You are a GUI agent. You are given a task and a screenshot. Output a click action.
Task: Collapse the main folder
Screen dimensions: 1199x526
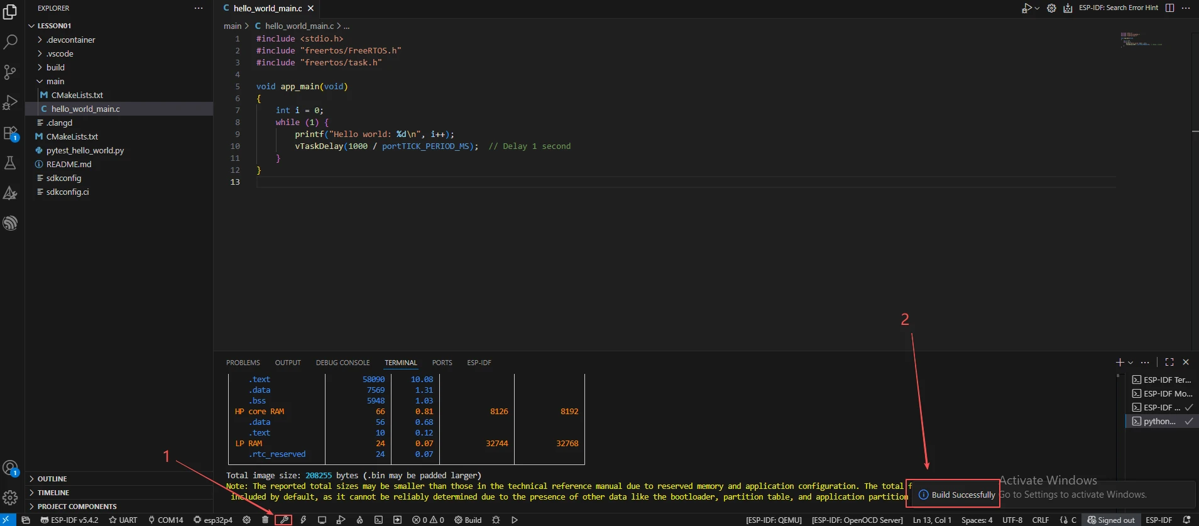coord(119,81)
